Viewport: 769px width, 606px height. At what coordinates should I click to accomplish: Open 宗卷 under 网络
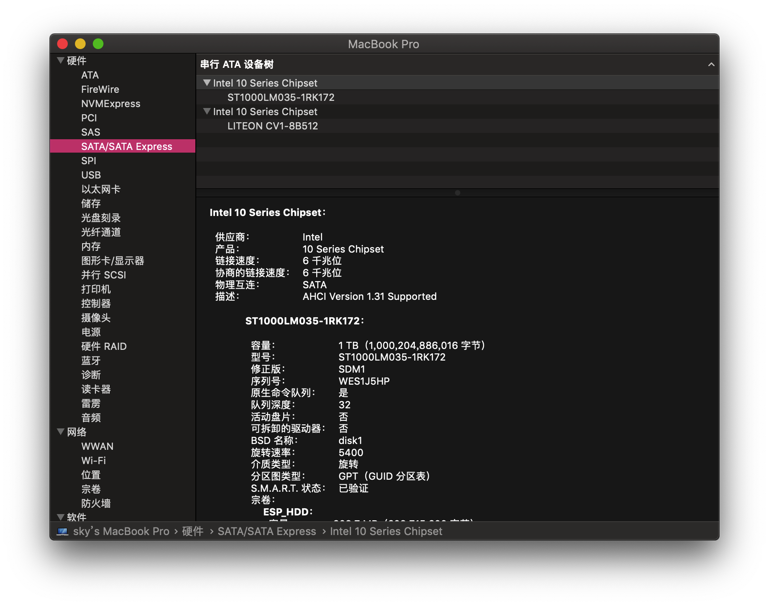(91, 489)
